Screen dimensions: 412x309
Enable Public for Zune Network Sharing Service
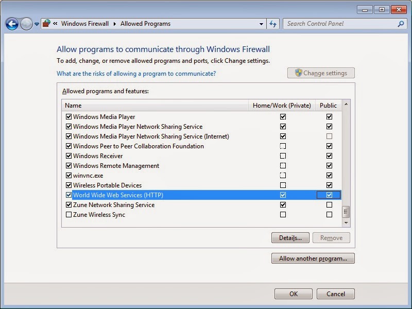tap(329, 204)
